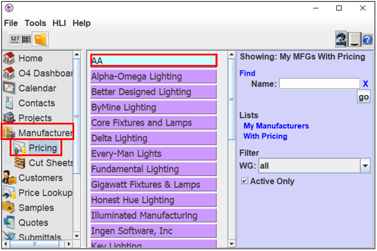Click the go button
Image resolution: width=377 pixels, height=251 pixels.
coord(363,97)
